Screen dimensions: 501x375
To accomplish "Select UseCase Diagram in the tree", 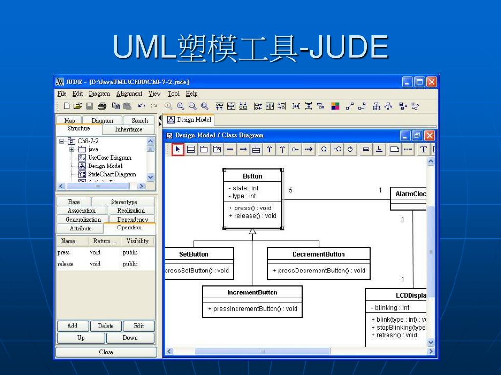I will click(x=110, y=158).
